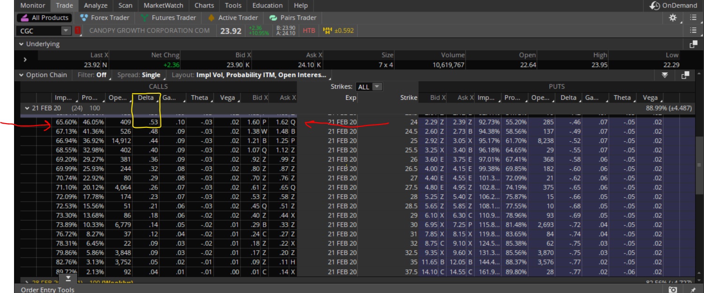
Task: Pin the Order Entry Tools panel
Action: pyautogui.click(x=693, y=290)
